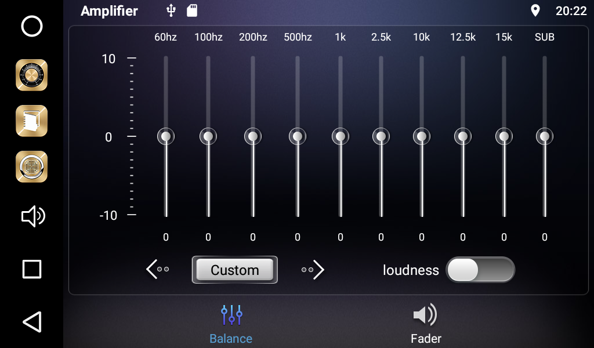The image size is (594, 348).
Task: Open the Fader tab
Action: pos(426,324)
